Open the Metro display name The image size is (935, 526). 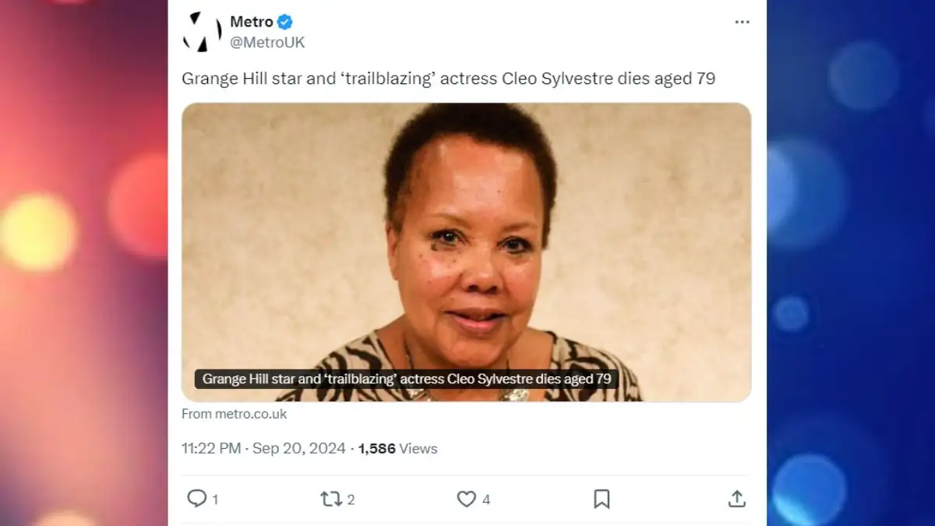click(x=251, y=23)
